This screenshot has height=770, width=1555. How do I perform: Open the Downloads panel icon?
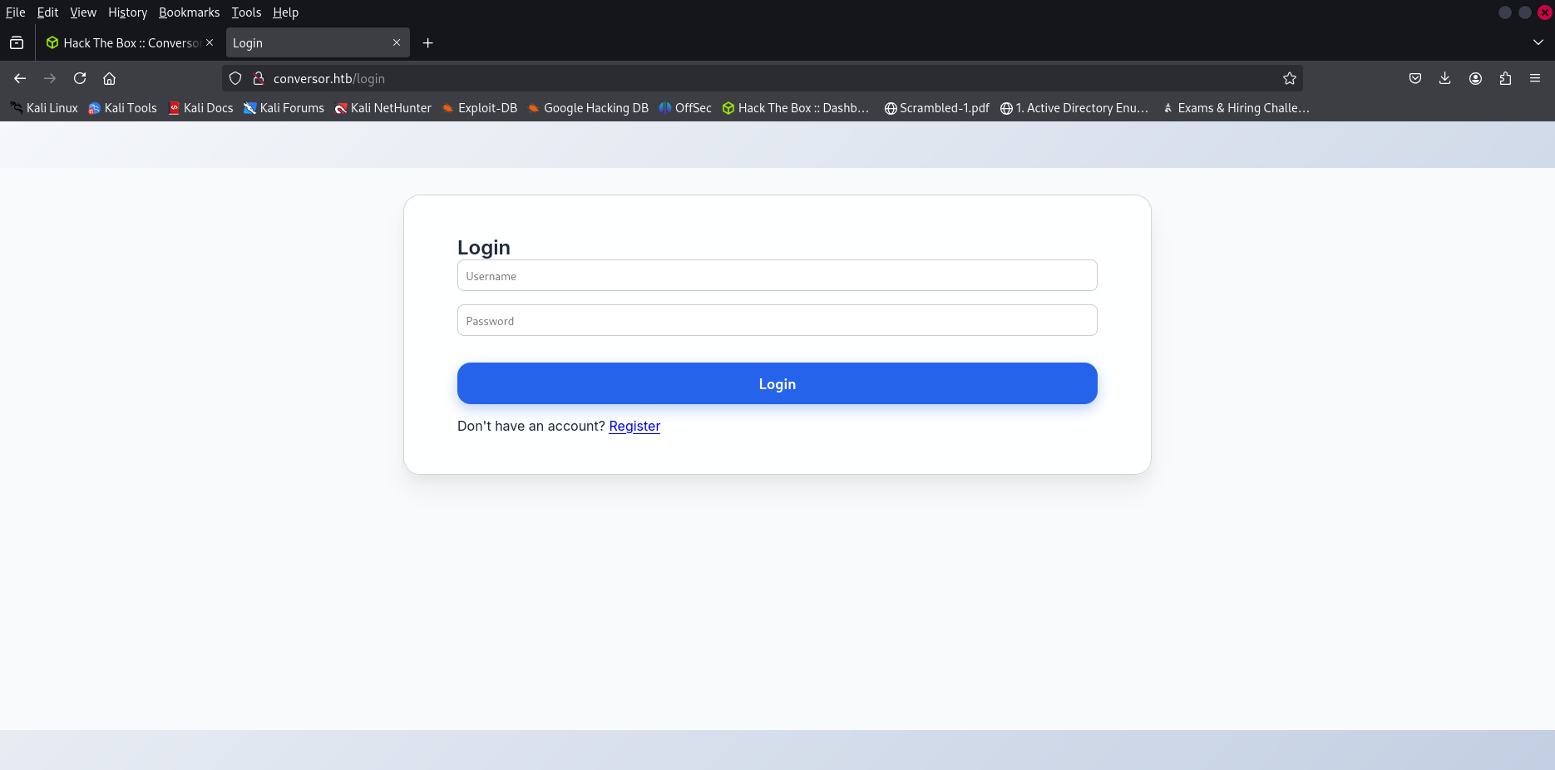pyautogui.click(x=1444, y=78)
